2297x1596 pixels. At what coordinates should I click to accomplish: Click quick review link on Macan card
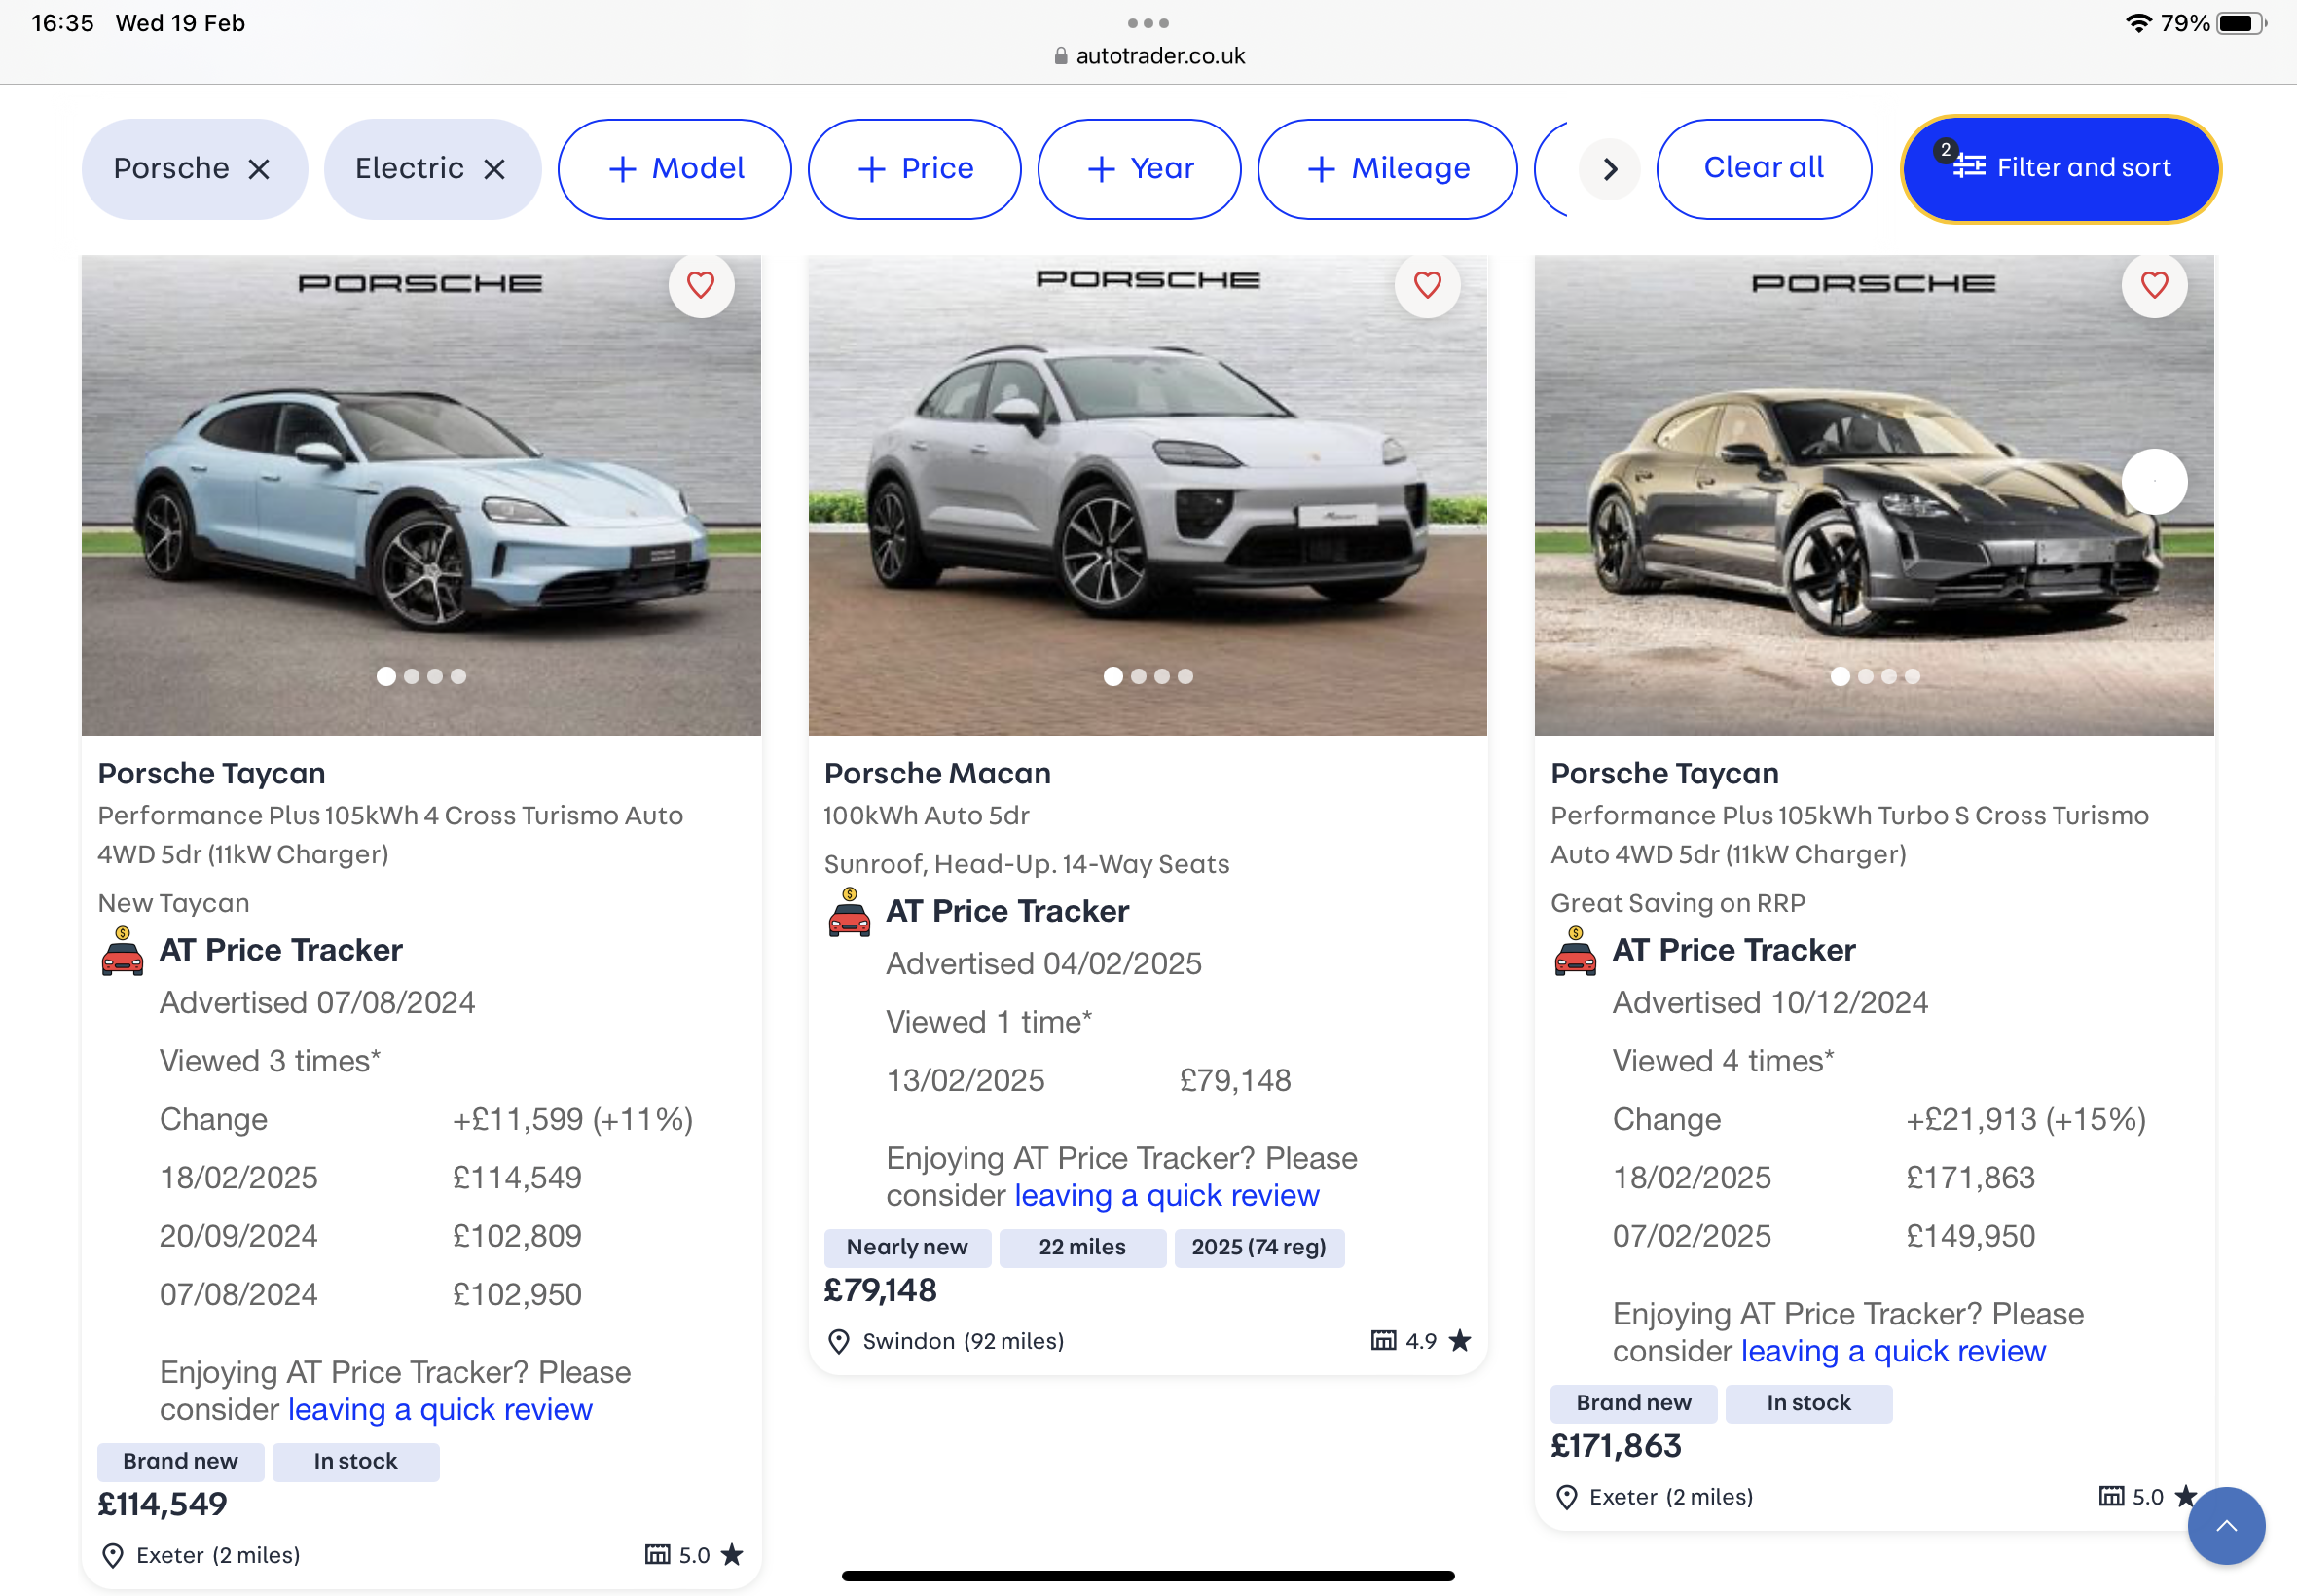point(1166,1195)
